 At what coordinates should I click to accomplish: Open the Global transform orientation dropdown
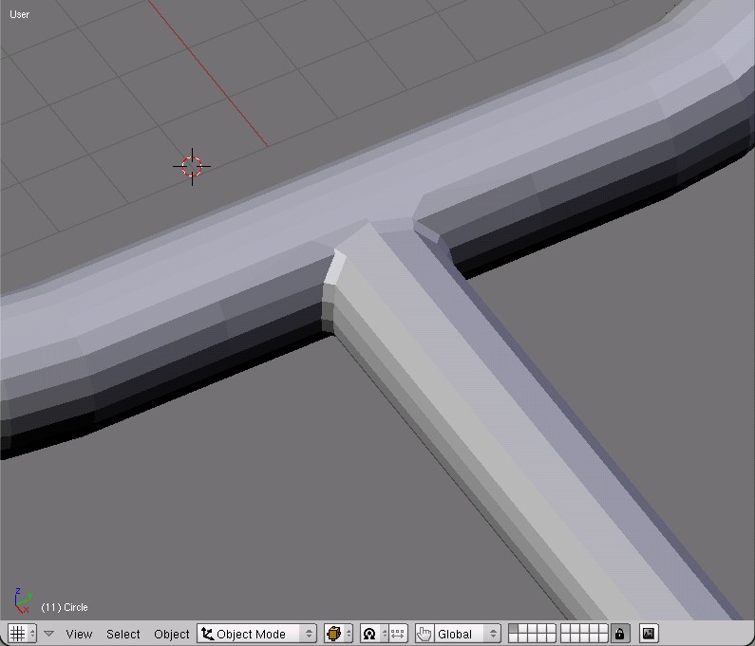[467, 634]
